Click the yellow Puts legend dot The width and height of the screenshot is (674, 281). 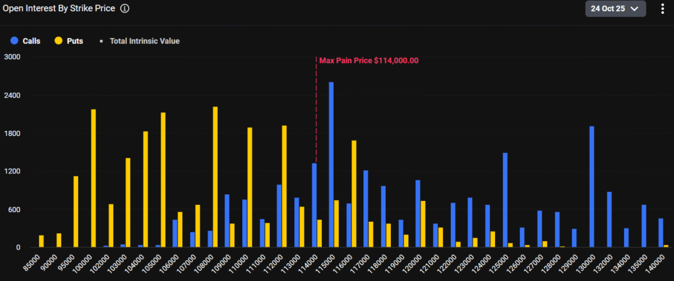click(x=58, y=41)
